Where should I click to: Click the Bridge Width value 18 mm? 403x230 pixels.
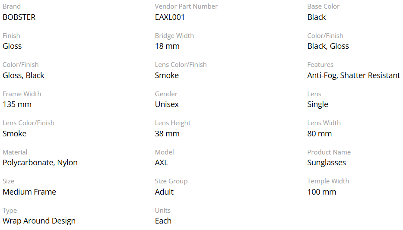[x=167, y=46]
